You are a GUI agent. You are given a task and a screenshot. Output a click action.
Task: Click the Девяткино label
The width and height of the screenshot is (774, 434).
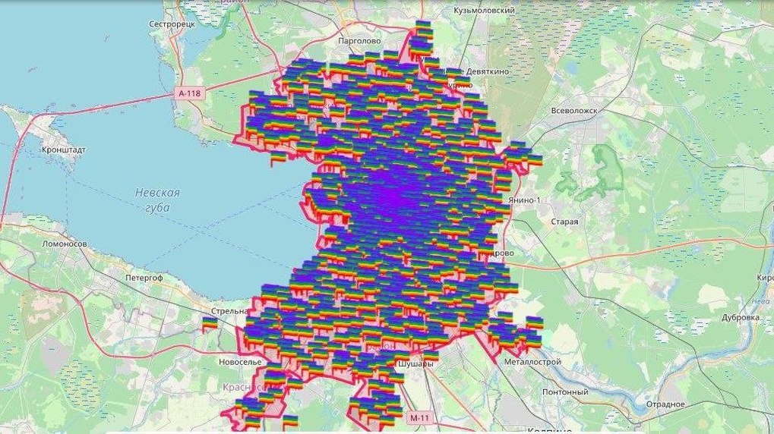pos(487,71)
